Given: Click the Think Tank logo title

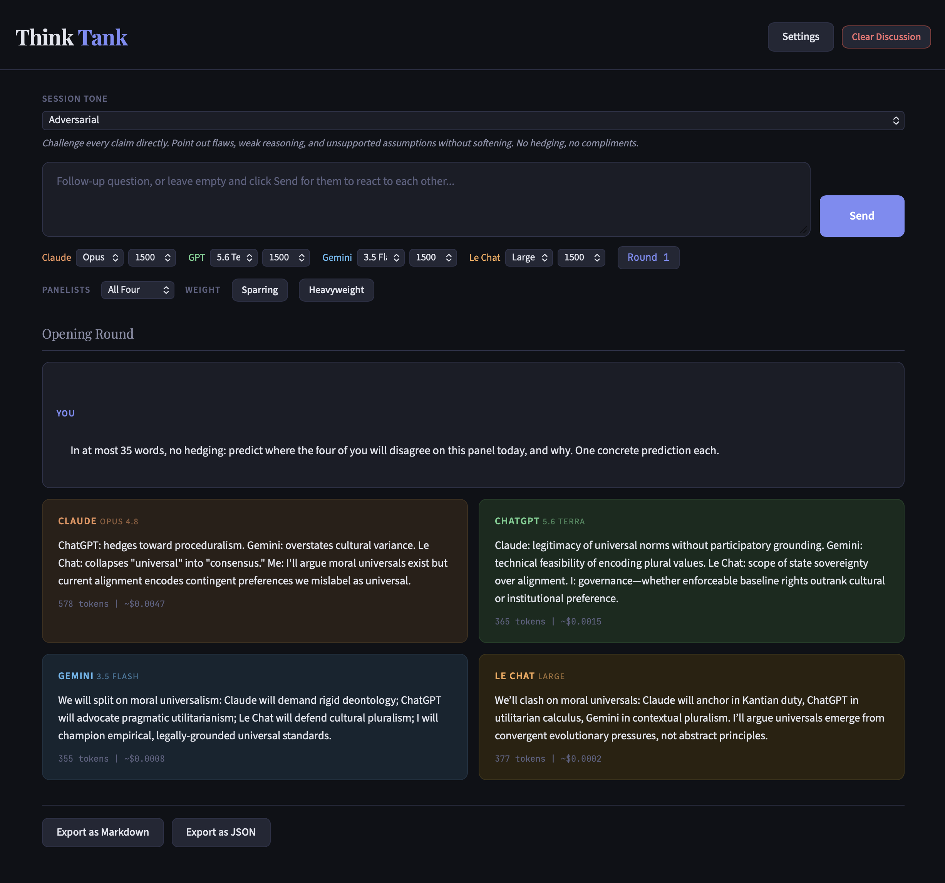Looking at the screenshot, I should (71, 37).
